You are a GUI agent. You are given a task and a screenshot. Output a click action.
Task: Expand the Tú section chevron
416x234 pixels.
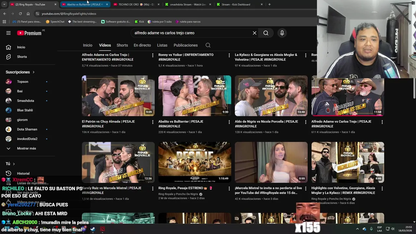(14, 164)
